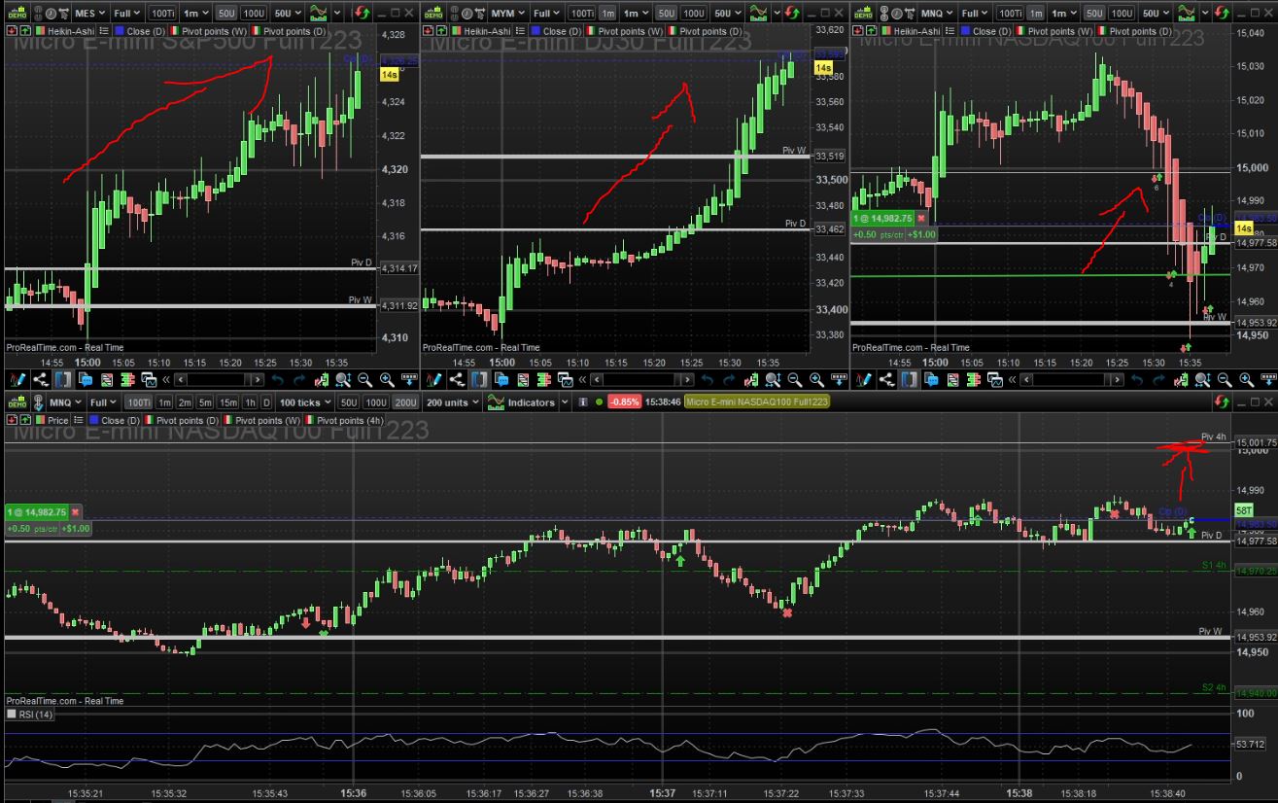
Task: Redo action under MNQ top chart
Action: pyautogui.click(x=1157, y=379)
